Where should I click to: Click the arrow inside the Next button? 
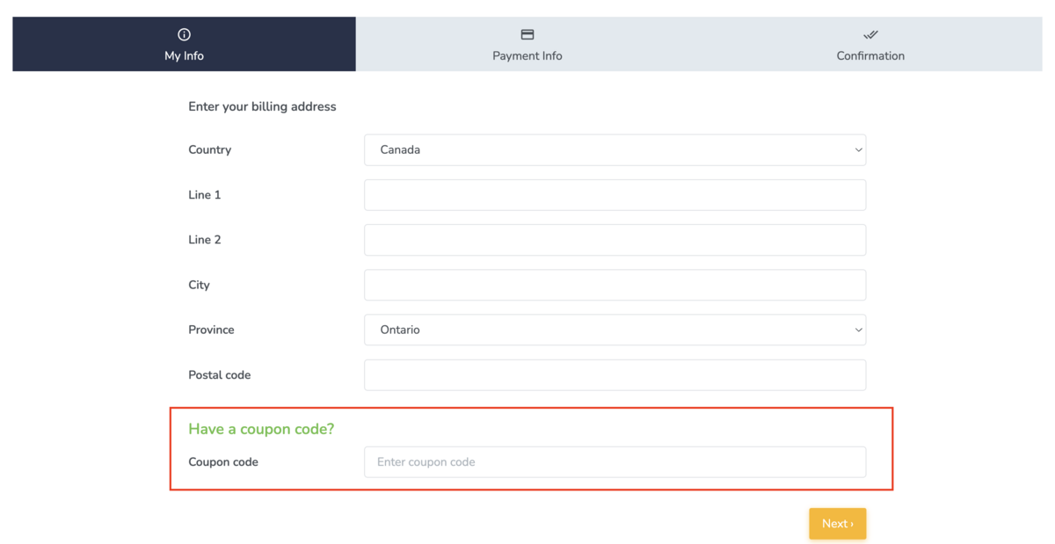(x=850, y=523)
